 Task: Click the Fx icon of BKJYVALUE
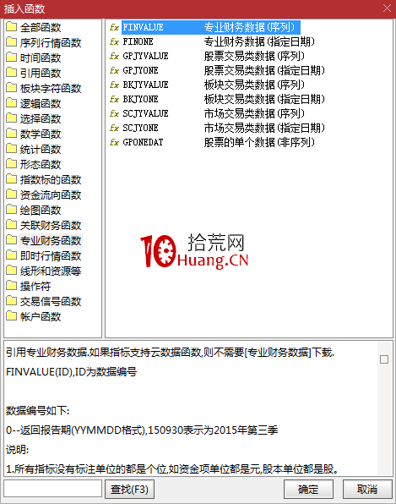point(114,85)
